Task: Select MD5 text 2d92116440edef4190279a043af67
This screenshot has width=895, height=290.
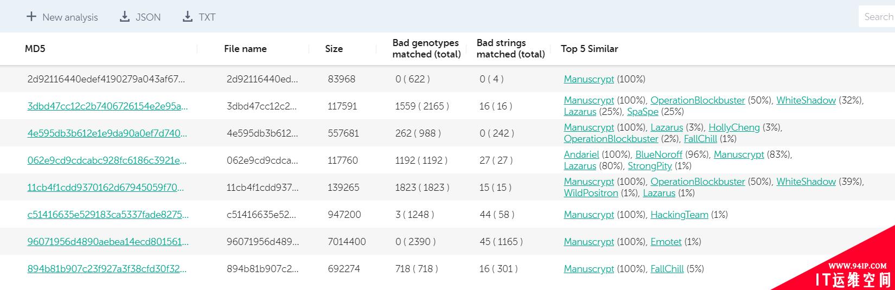Action: click(x=106, y=79)
